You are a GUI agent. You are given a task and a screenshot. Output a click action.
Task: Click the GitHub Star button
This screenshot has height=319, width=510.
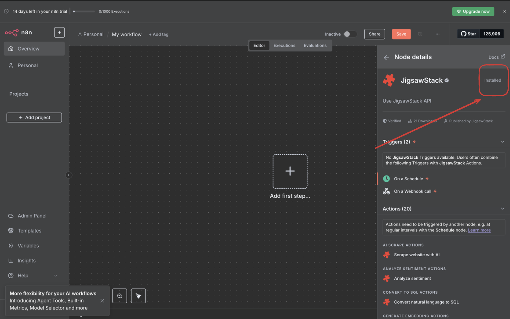468,34
